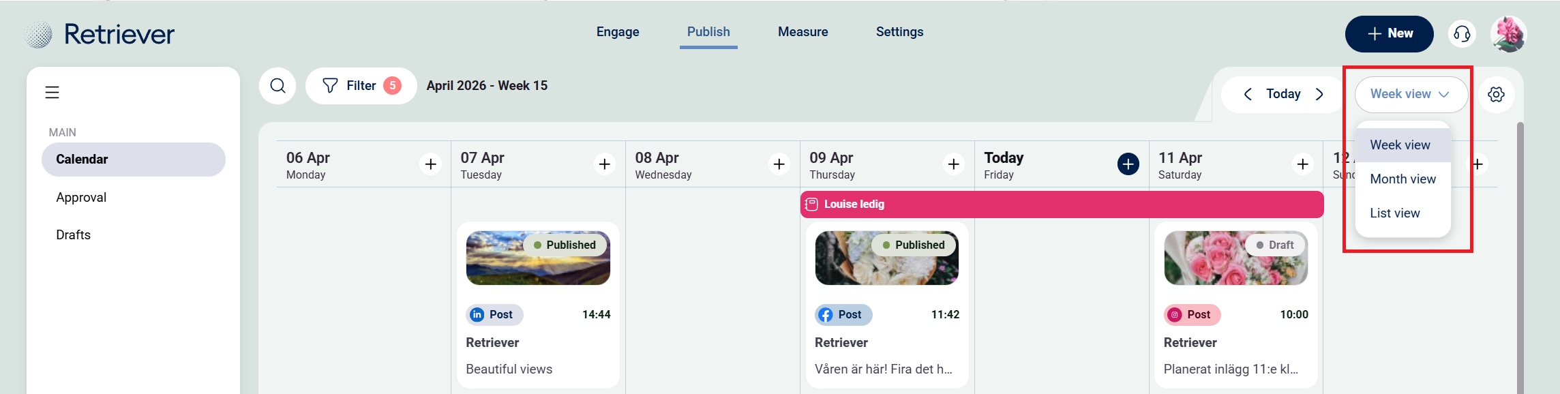Add post on 07 Apr Tuesday
1560x394 pixels.
[604, 164]
